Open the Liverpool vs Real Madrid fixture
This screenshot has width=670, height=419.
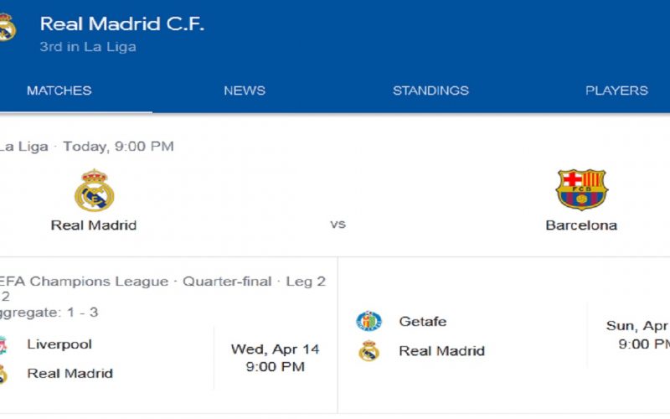coord(168,335)
